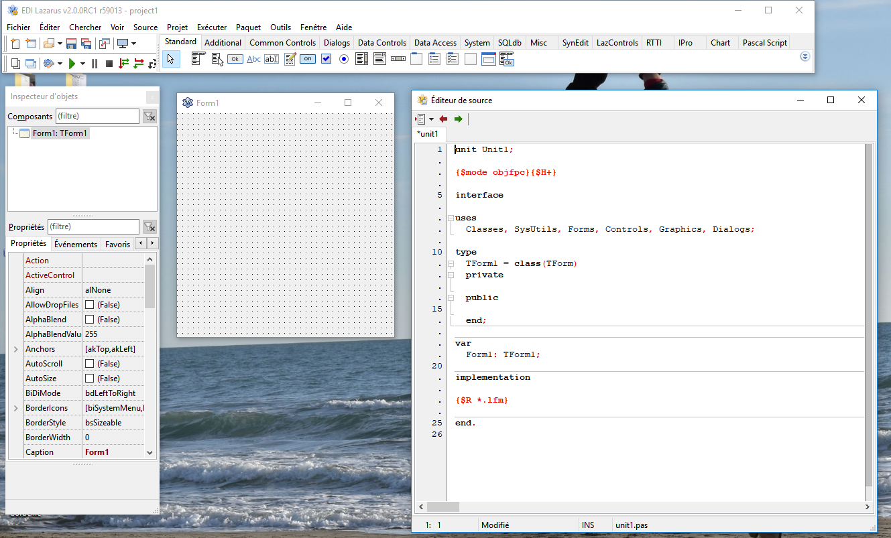Viewport: 891px width, 538px height.
Task: Pick the TComboBox component icon
Action: 380,59
